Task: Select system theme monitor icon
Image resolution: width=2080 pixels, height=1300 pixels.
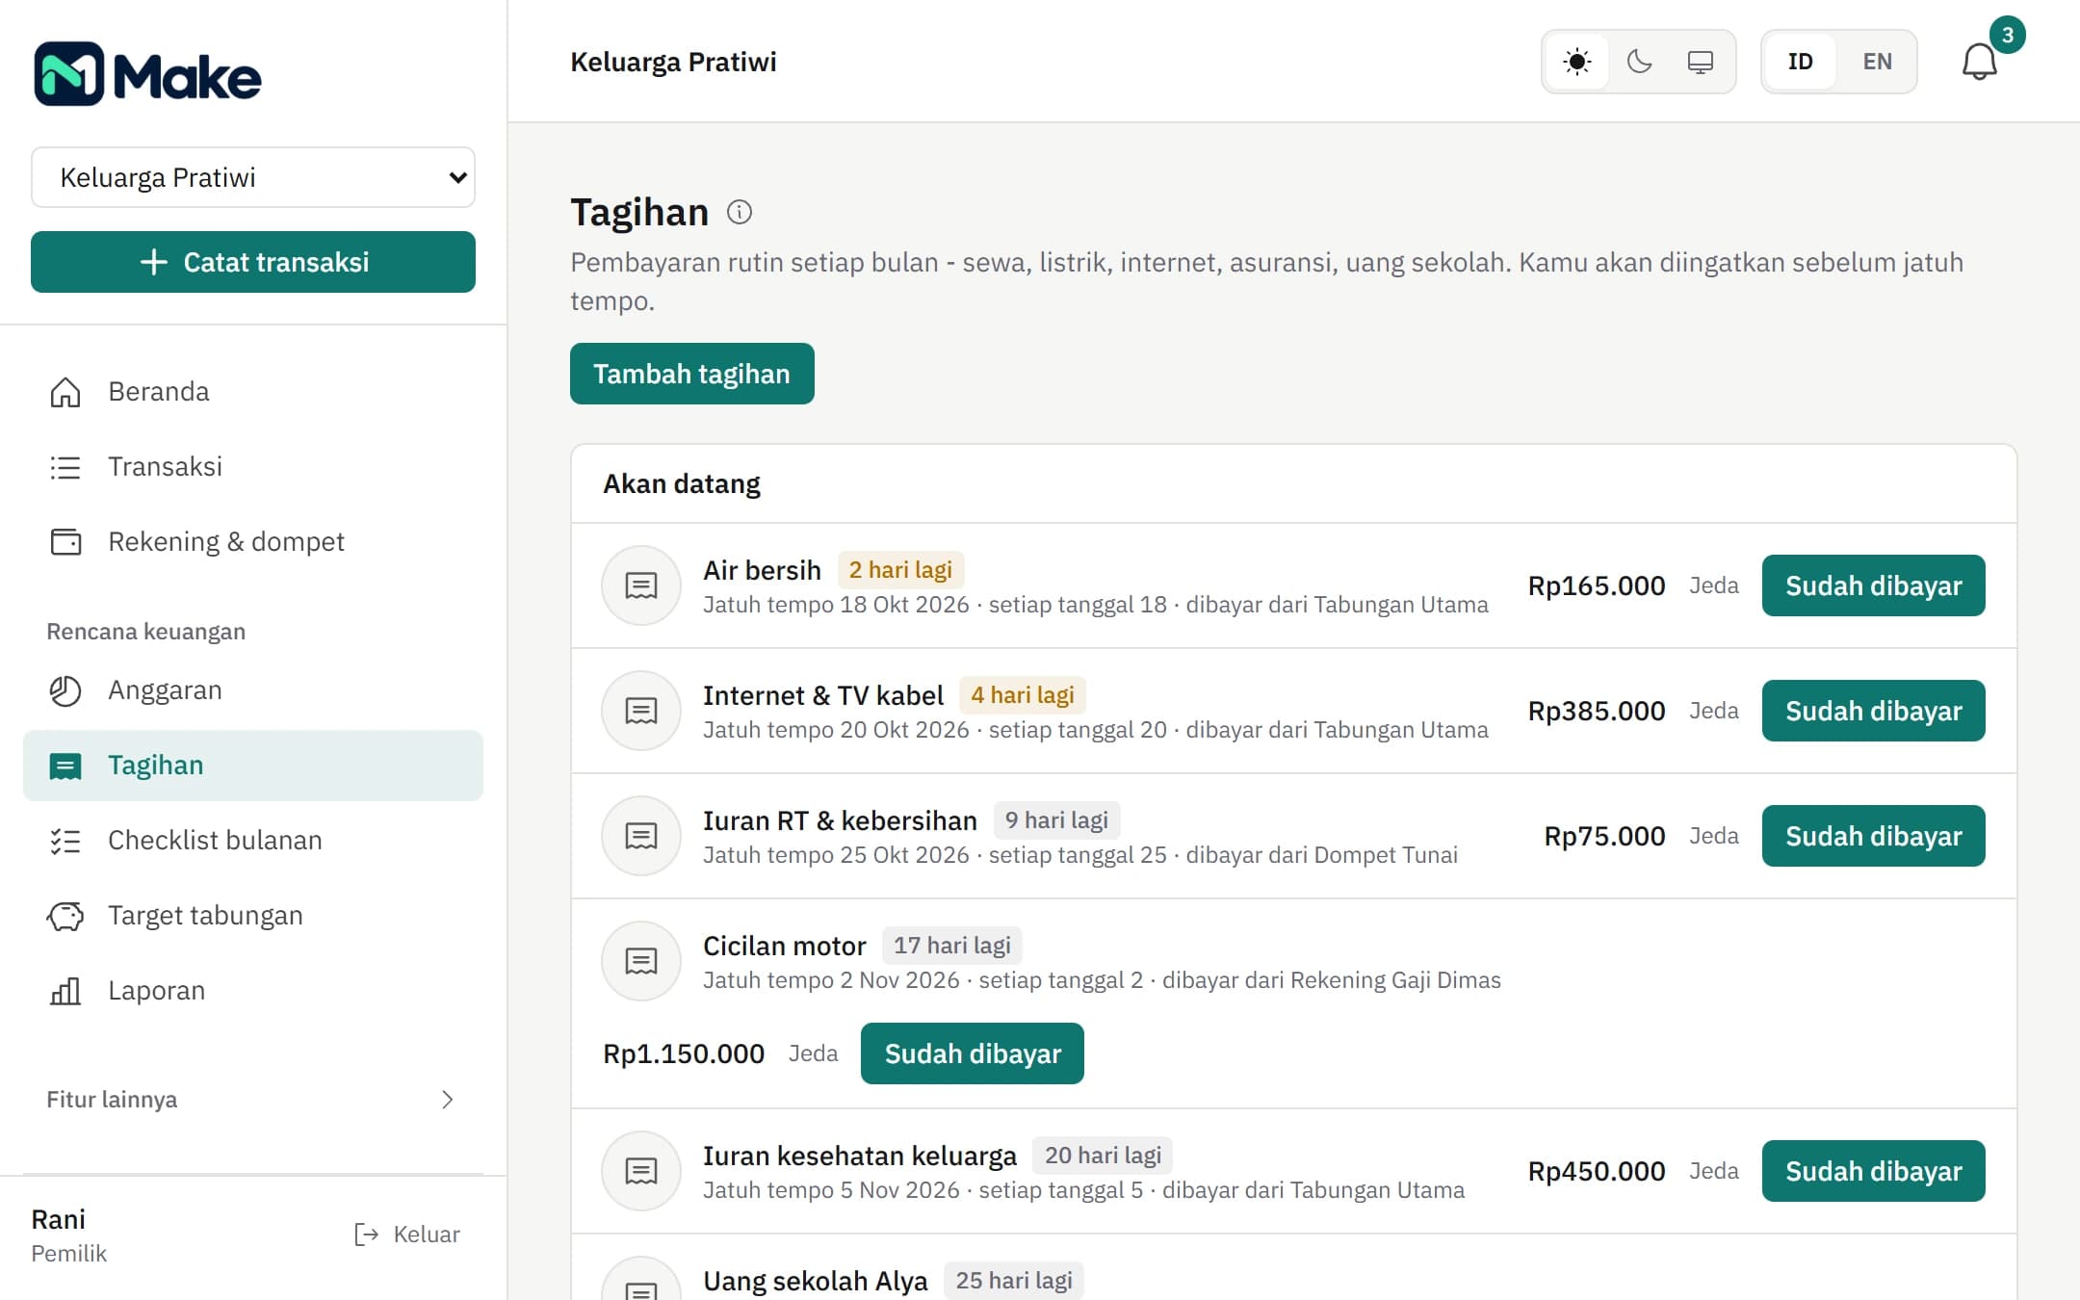Action: point(1701,62)
